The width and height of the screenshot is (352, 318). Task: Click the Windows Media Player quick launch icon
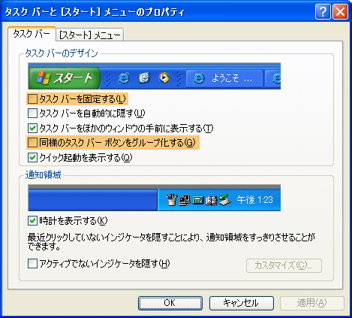tap(164, 78)
